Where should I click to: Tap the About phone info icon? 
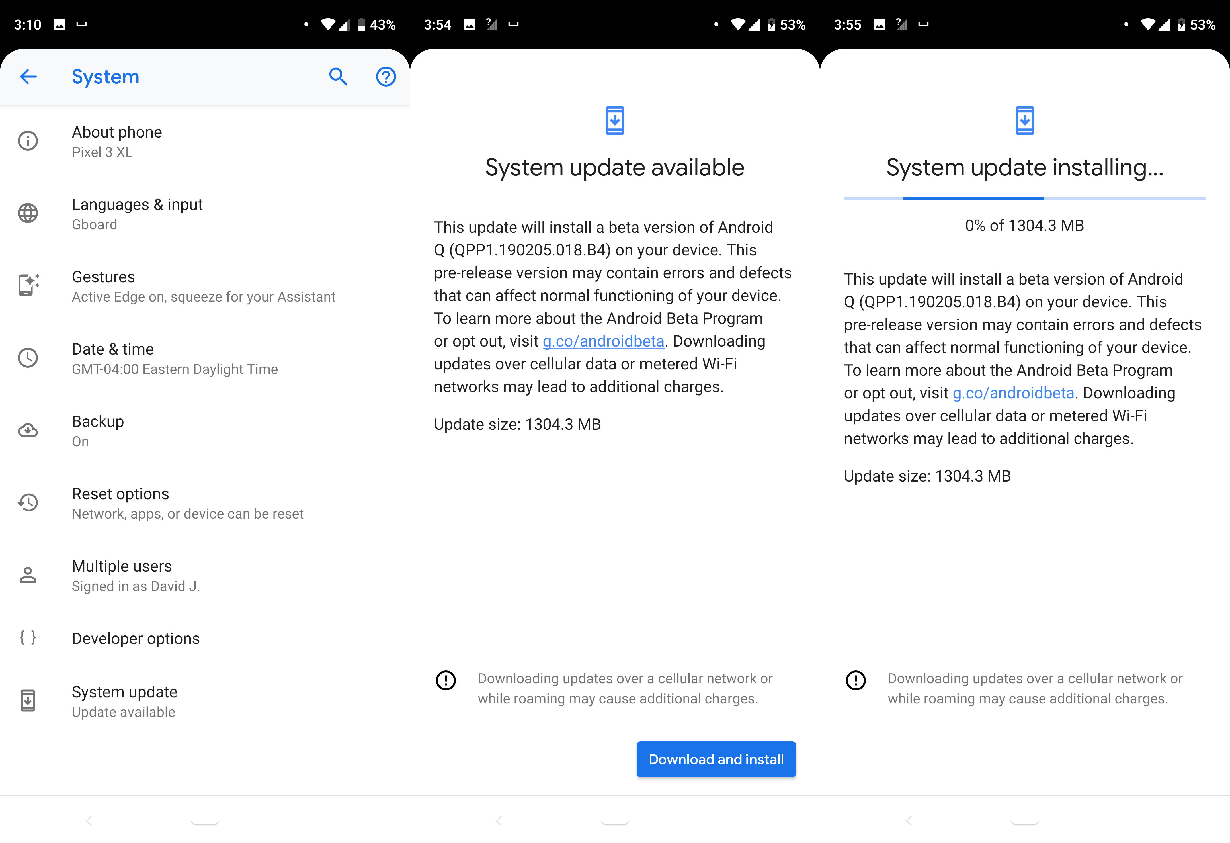(x=28, y=141)
